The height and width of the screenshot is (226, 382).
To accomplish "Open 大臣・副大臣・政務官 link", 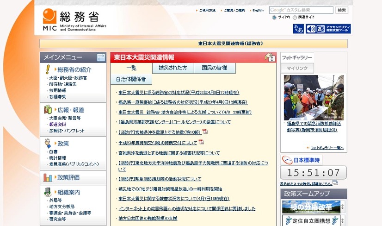I will point(68,78).
